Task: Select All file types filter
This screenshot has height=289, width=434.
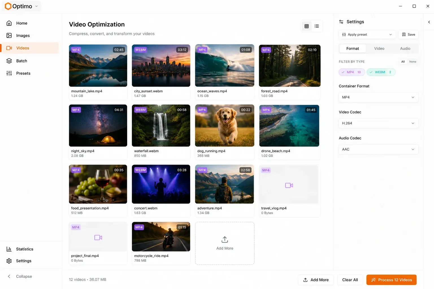Action: (403, 62)
